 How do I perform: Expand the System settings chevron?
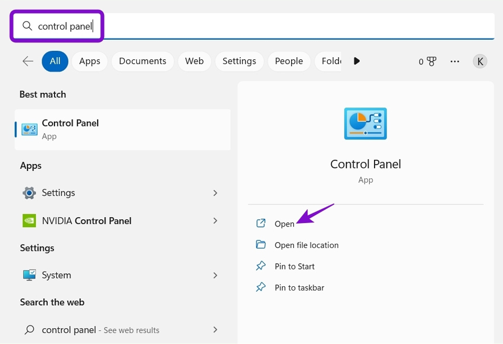click(215, 275)
